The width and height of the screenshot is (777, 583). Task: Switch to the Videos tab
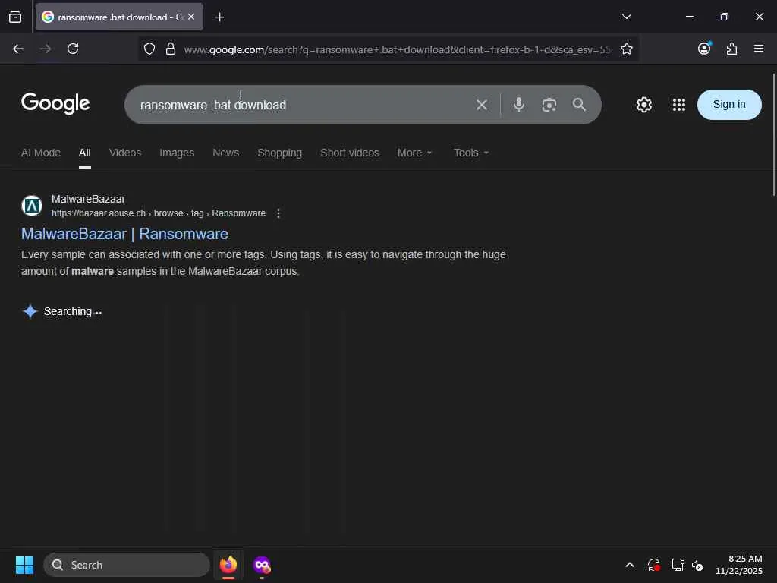125,153
